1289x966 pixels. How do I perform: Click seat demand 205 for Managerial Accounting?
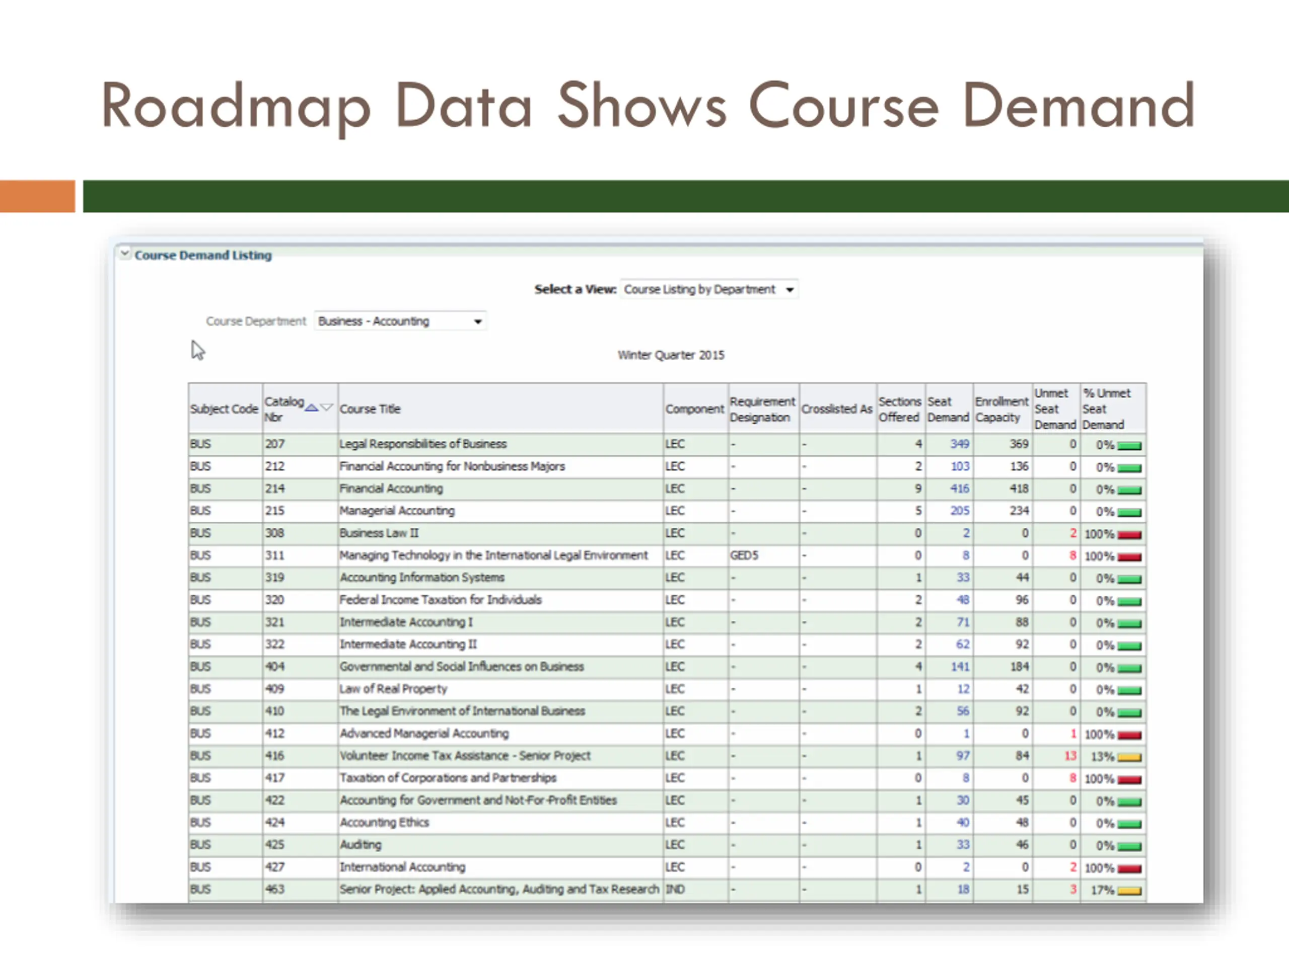tap(959, 511)
